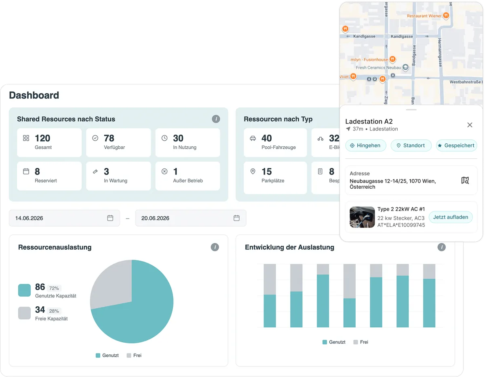Toggle the Gespeichert saved button
The width and height of the screenshot is (485, 377).
(x=456, y=145)
